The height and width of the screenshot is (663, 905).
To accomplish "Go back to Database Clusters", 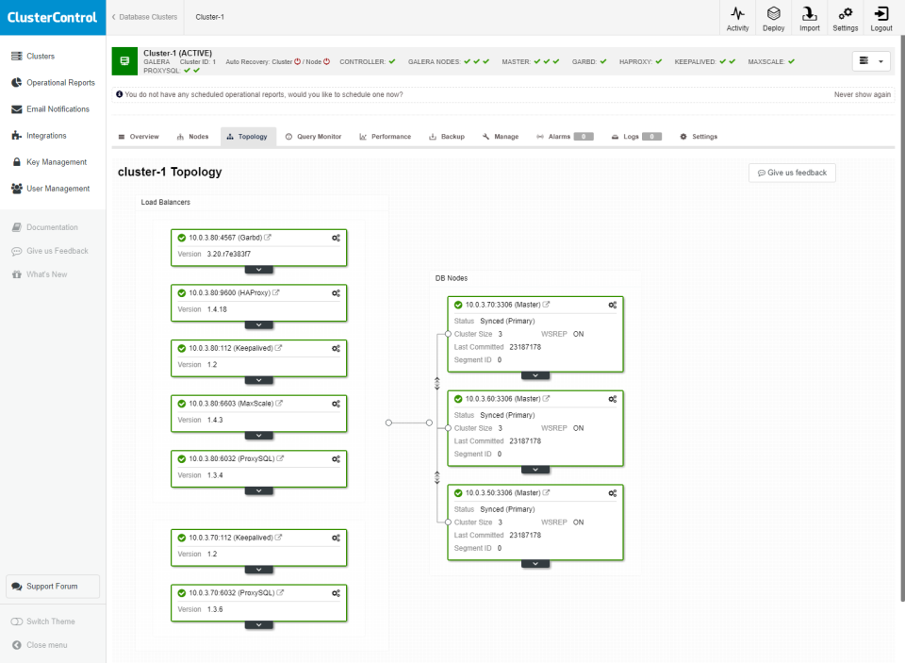I will pos(145,17).
